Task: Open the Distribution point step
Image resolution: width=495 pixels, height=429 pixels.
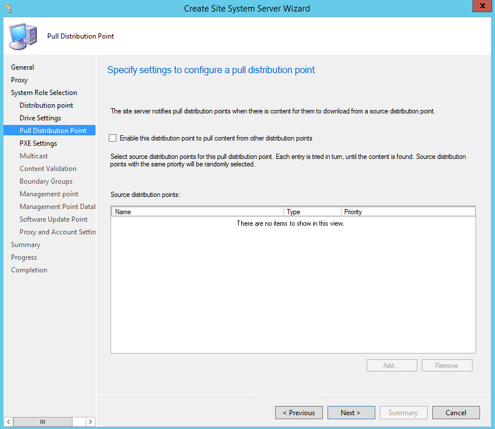Action: [46, 105]
